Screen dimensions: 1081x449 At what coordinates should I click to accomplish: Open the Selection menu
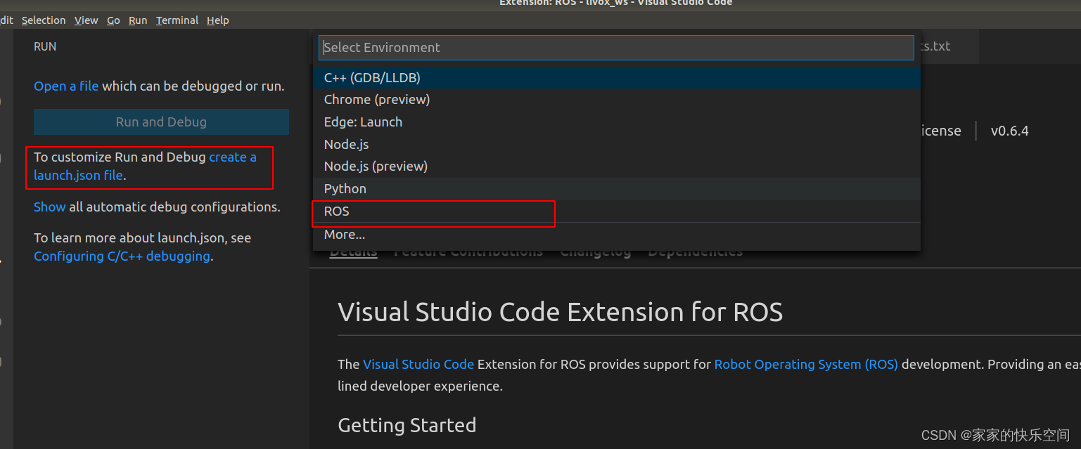pos(44,20)
